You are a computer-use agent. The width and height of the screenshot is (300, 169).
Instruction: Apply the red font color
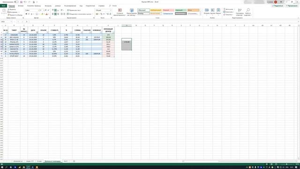[46, 14]
